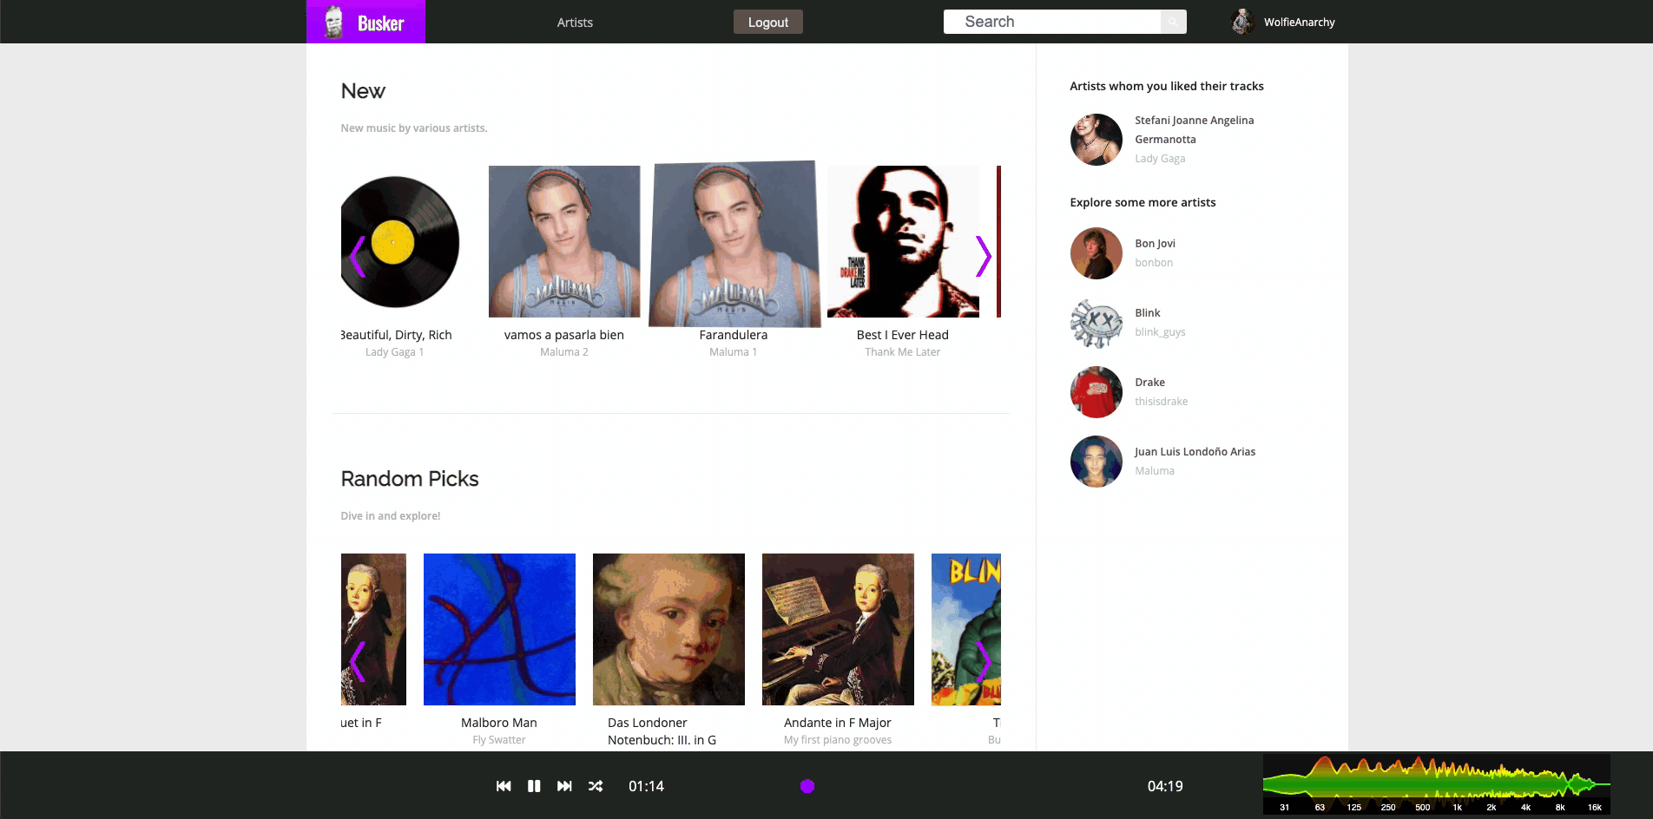Open Bon Jovi artist avatar
1653x819 pixels.
tap(1097, 253)
